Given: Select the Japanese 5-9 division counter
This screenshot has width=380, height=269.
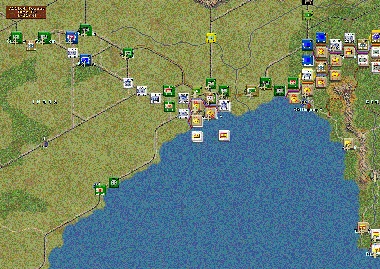Looking at the screenshot, I should pos(322,83).
